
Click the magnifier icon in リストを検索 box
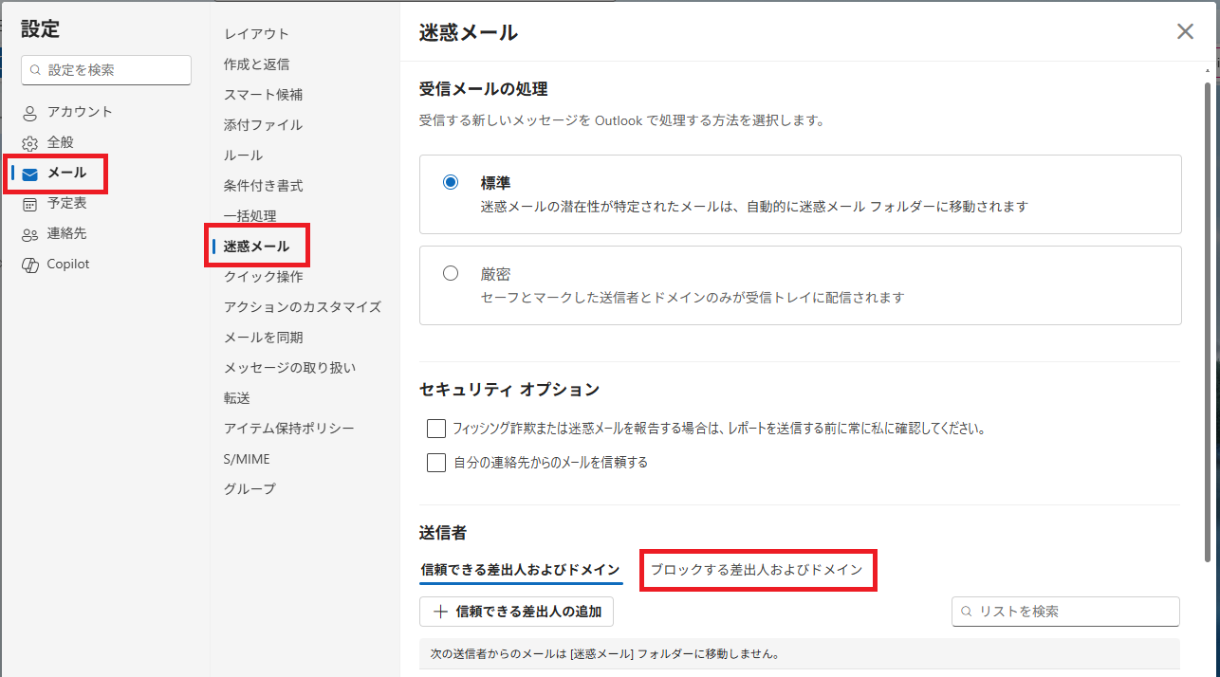(x=967, y=612)
